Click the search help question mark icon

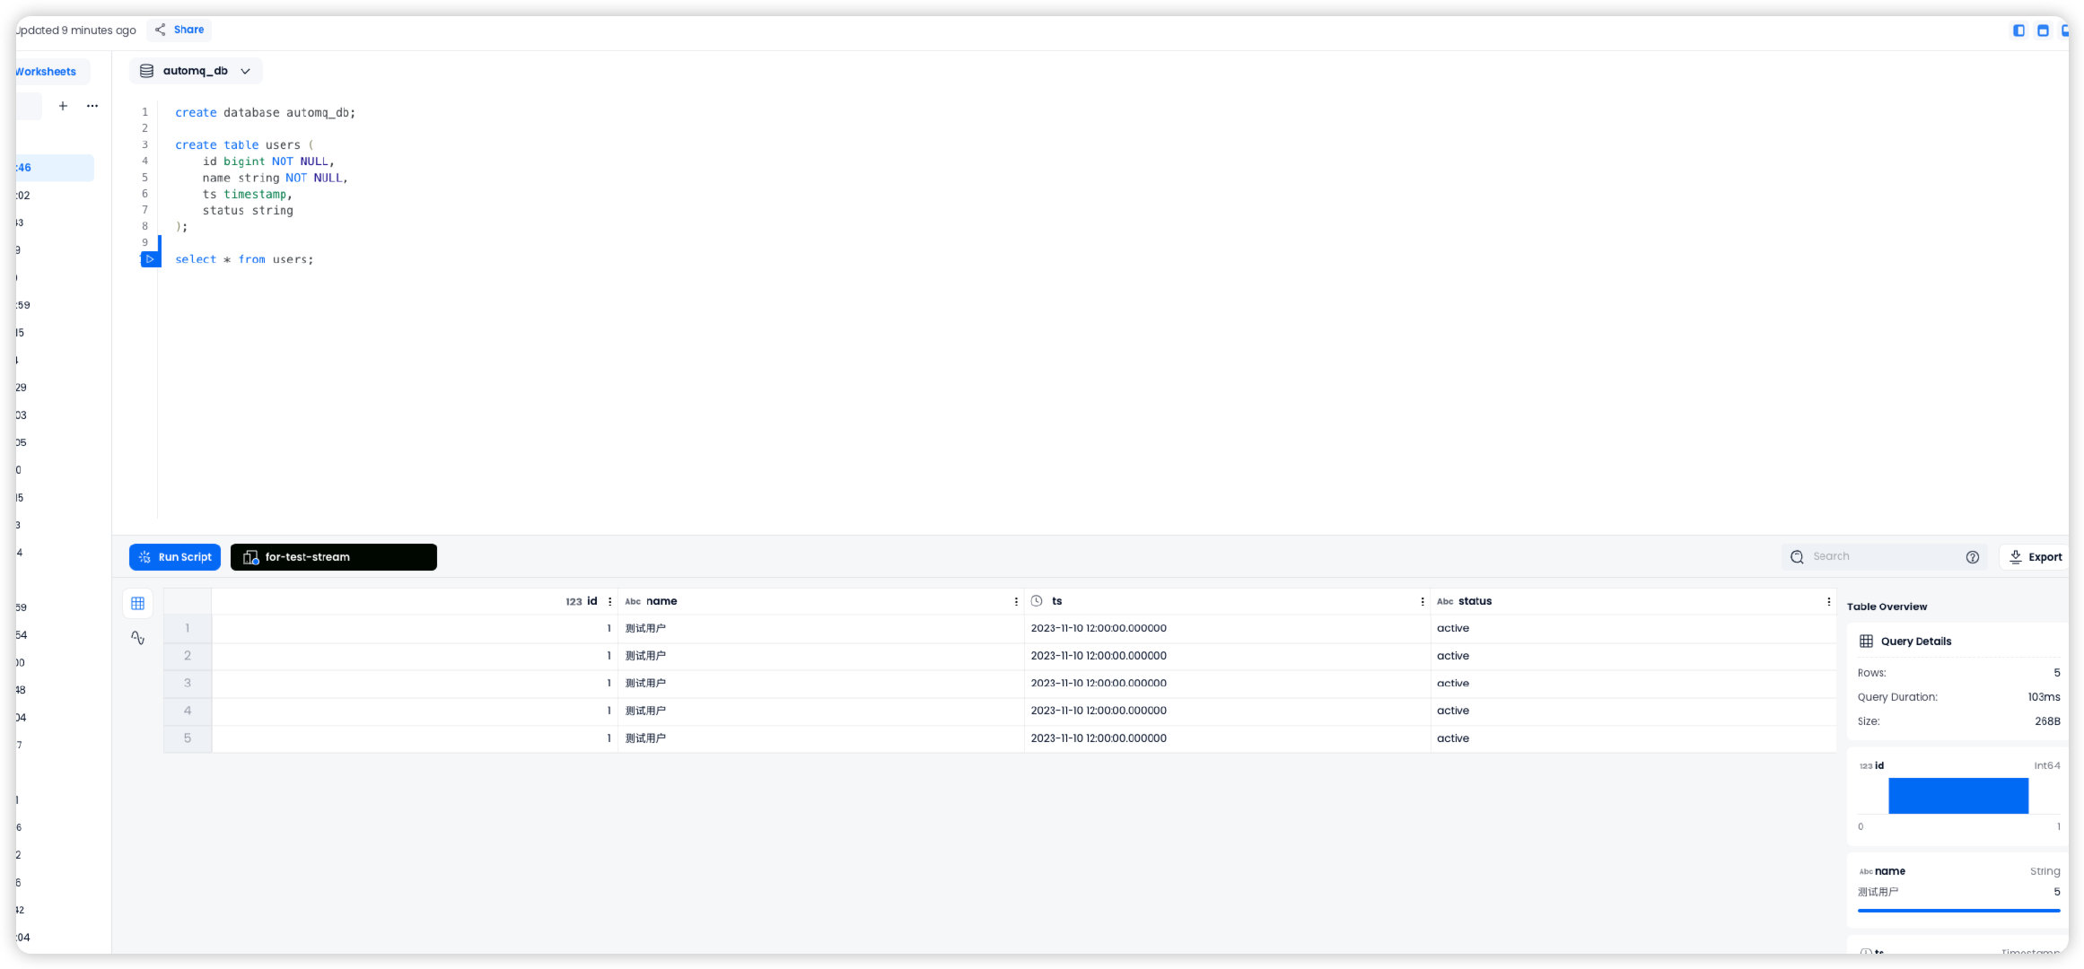click(1972, 557)
